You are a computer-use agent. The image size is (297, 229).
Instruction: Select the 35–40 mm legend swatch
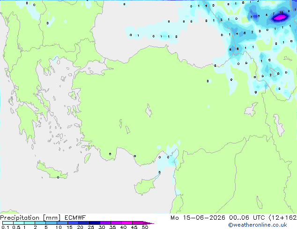(116, 223)
